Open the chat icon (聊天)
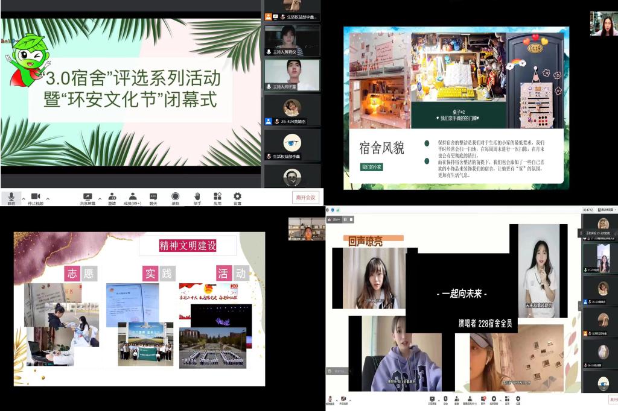The height and width of the screenshot is (411, 618). click(x=153, y=197)
